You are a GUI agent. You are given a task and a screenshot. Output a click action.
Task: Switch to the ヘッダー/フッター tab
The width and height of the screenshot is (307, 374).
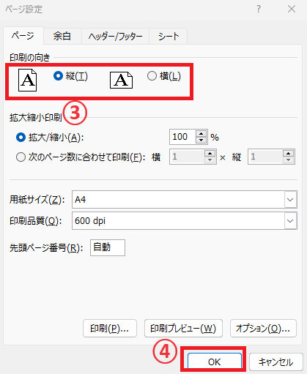115,37
